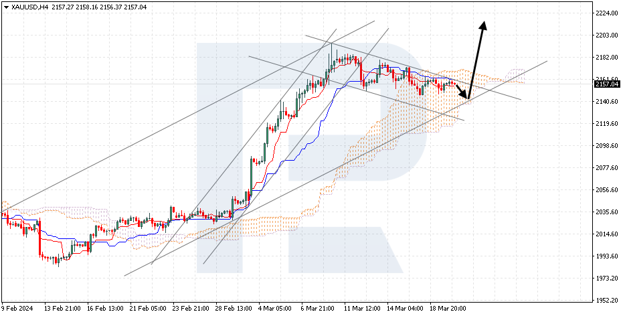
Task: Click the 2119.60 price axis label
Action: click(x=607, y=124)
